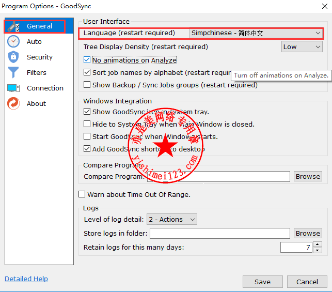Open the About GoodSync logo icon
This screenshot has height=292, width=332.
[x=13, y=103]
